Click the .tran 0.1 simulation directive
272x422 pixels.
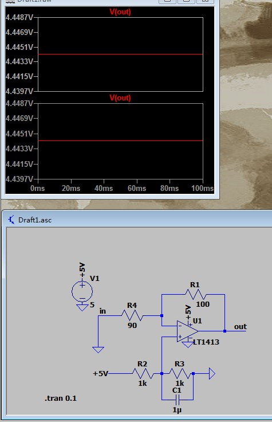pyautogui.click(x=61, y=398)
